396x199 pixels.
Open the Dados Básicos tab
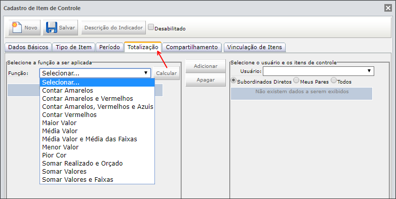28,47
